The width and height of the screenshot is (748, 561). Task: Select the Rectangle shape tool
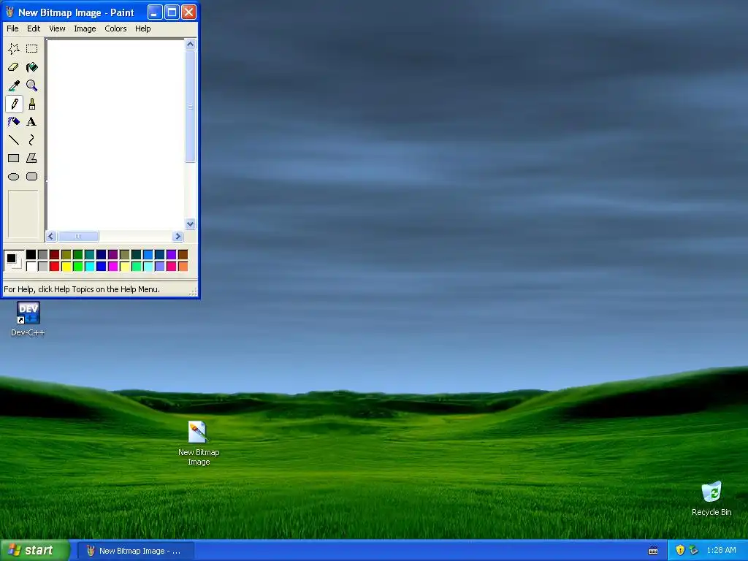(x=14, y=158)
